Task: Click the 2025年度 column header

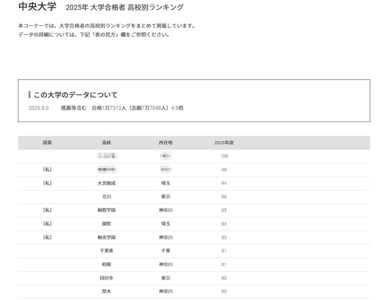Action: click(224, 142)
